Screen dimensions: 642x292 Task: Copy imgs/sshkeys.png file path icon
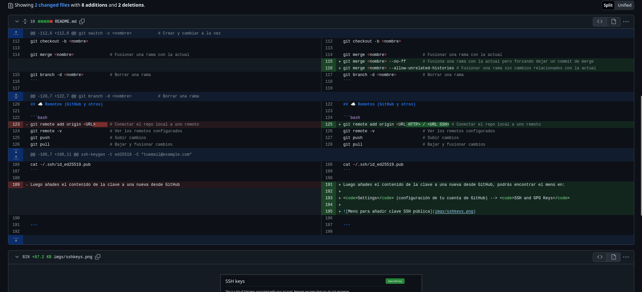tap(98, 257)
